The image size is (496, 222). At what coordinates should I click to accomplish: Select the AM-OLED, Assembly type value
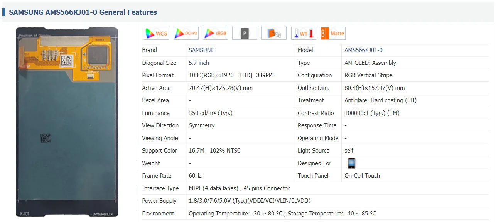pos(370,63)
